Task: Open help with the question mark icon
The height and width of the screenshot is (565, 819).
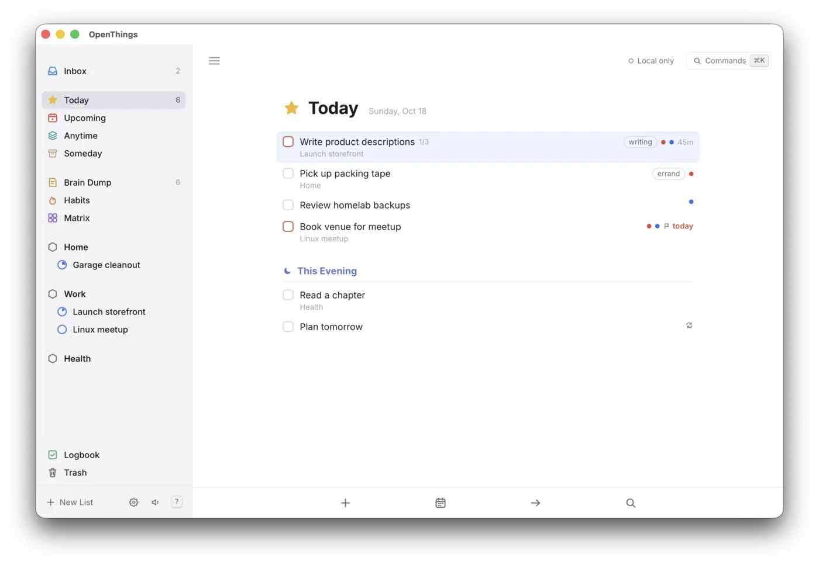Action: [x=177, y=502]
